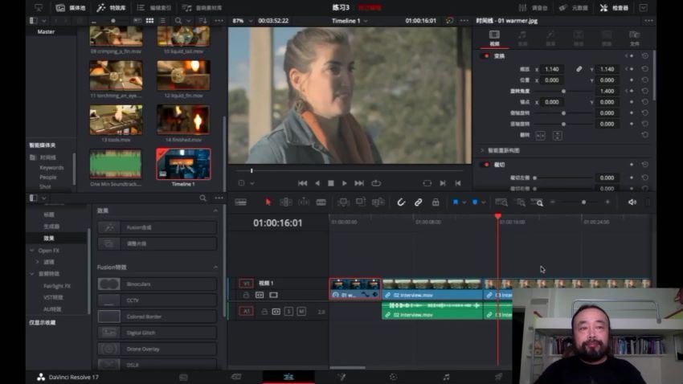The height and width of the screenshot is (384, 683).
Task: Open the Effects Library panel button
Action: tap(111, 8)
